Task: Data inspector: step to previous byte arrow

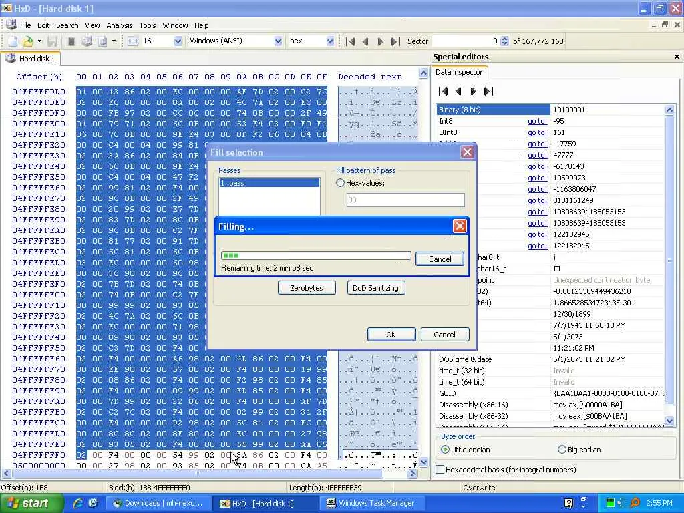Action: (458, 91)
